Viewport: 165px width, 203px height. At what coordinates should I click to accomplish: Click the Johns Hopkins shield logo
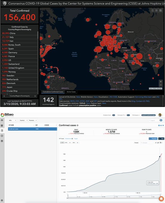[5, 4]
